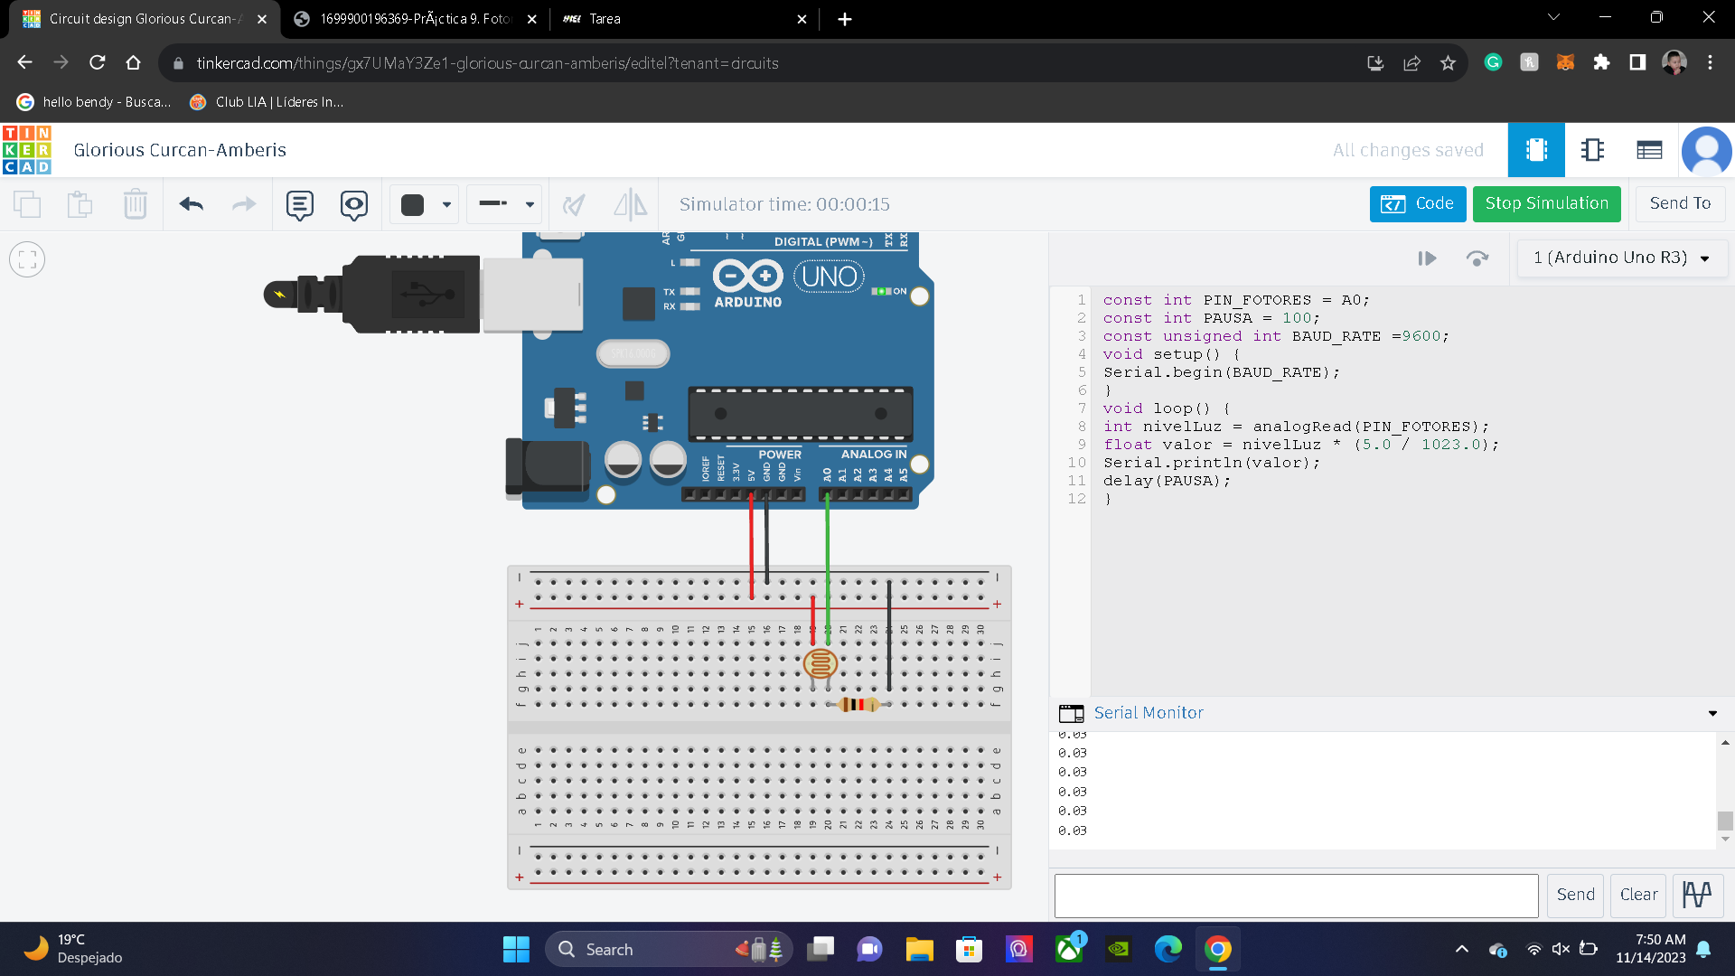The width and height of the screenshot is (1735, 976).
Task: Toggle the serial graph icon
Action: (x=1697, y=895)
